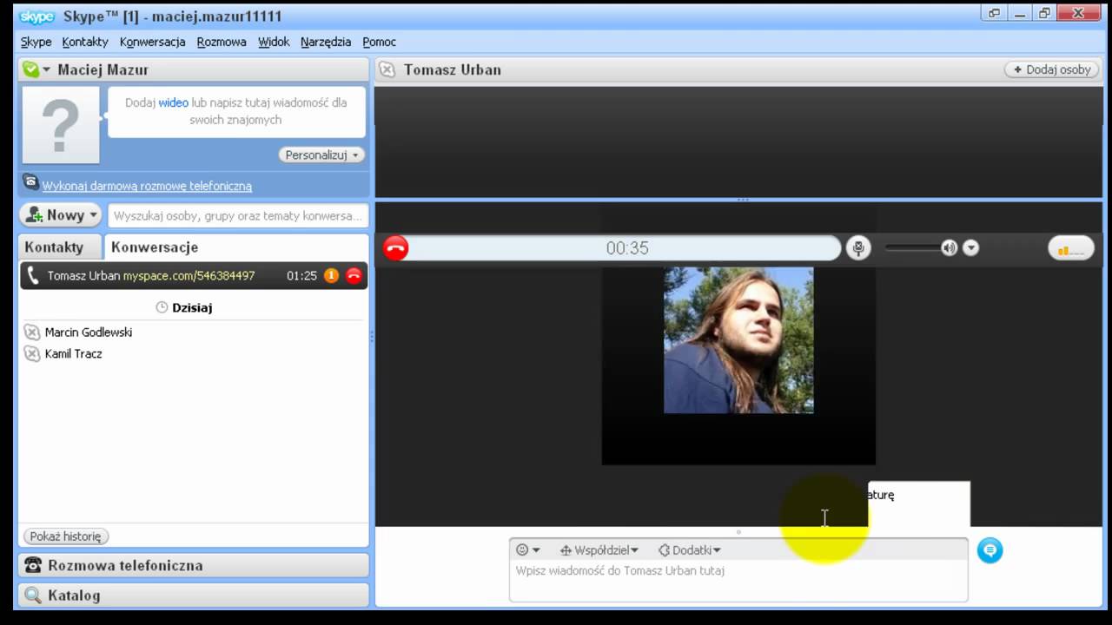Open the Dodatki dropdown
Screen dimensions: 1112x625
[x=690, y=549]
